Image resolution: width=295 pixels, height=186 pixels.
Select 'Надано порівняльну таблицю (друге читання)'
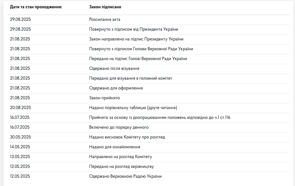[133, 108]
